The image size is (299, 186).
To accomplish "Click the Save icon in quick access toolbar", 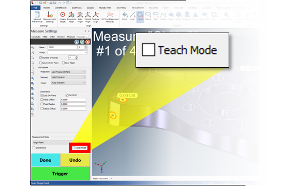I will coord(41,3).
